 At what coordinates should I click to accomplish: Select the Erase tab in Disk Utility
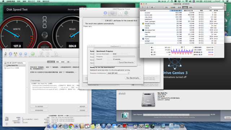[58, 62]
